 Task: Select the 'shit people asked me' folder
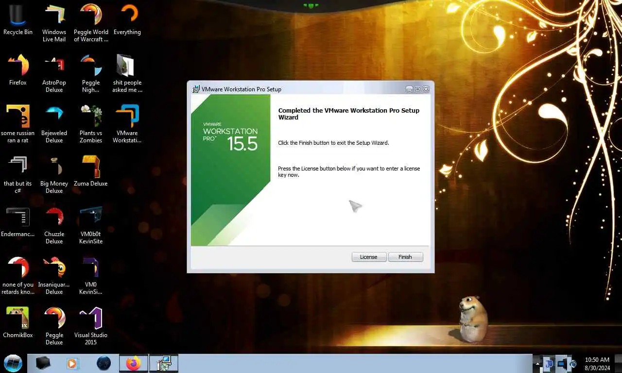pos(127,74)
